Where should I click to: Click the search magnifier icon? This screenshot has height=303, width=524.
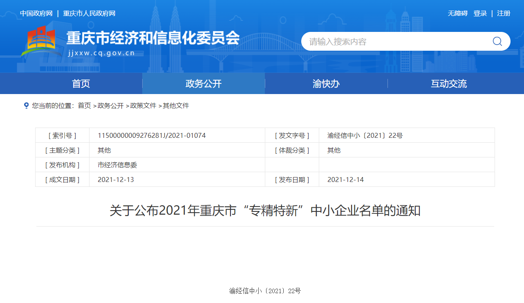coord(497,41)
